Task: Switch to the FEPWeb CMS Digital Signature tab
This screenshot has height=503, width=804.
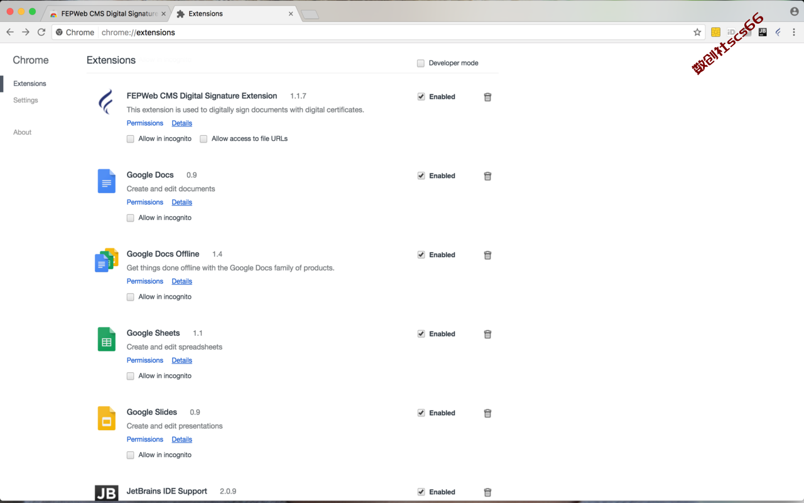Action: pos(108,14)
